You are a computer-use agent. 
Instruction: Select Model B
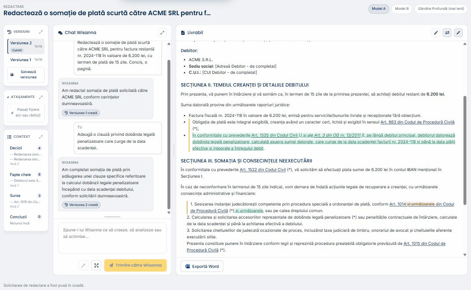pos(402,9)
